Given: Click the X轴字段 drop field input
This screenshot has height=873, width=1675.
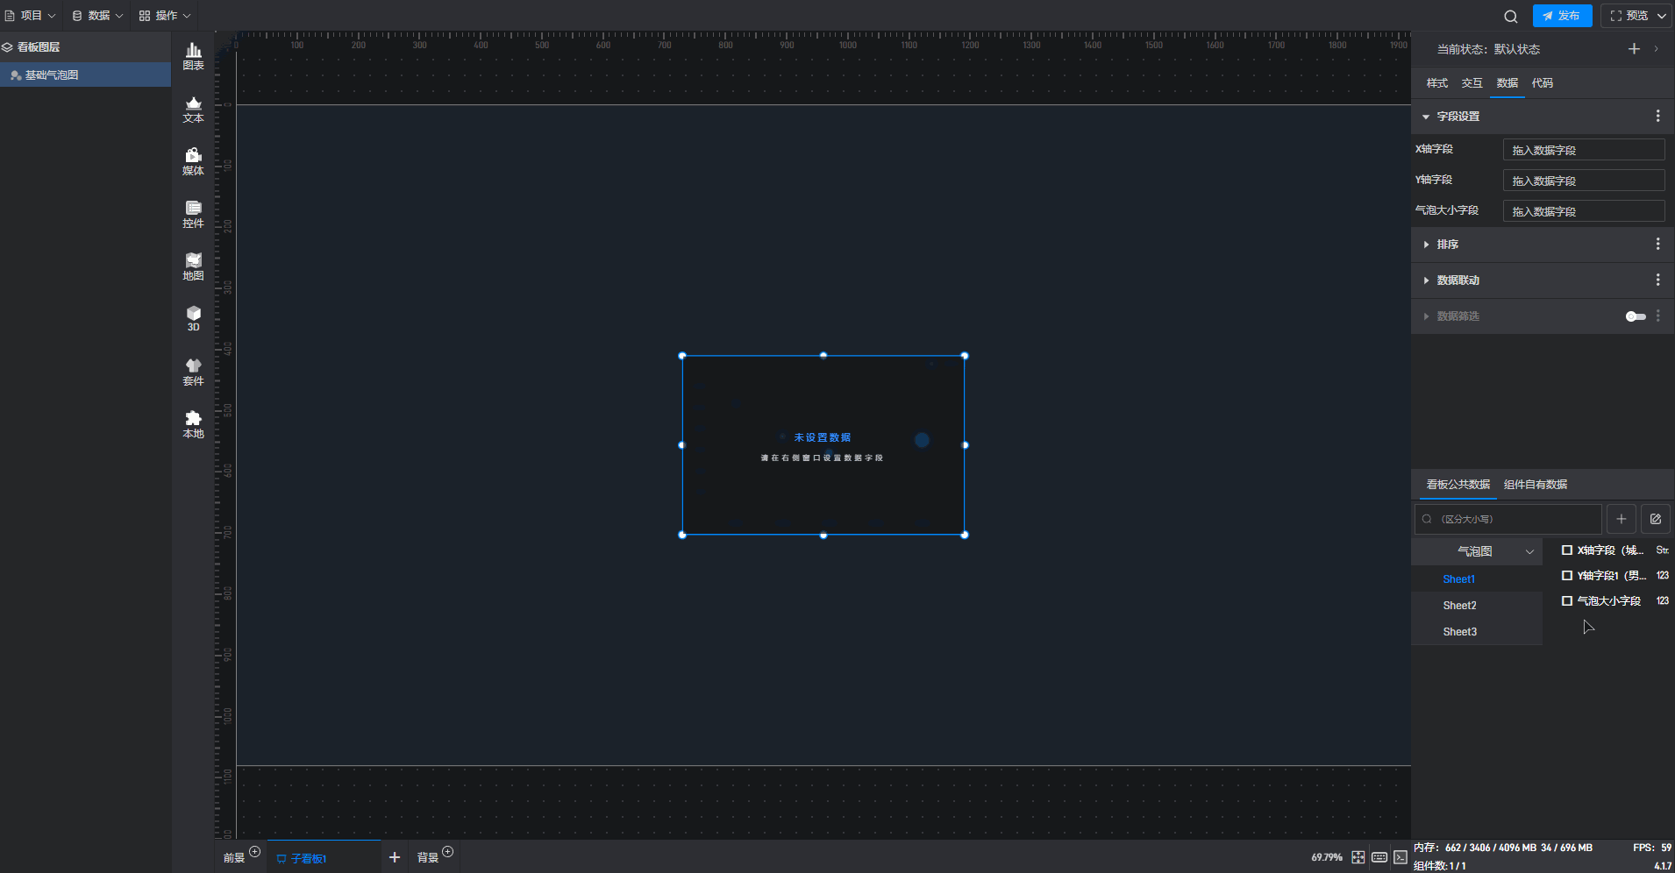Looking at the screenshot, I should coord(1583,150).
